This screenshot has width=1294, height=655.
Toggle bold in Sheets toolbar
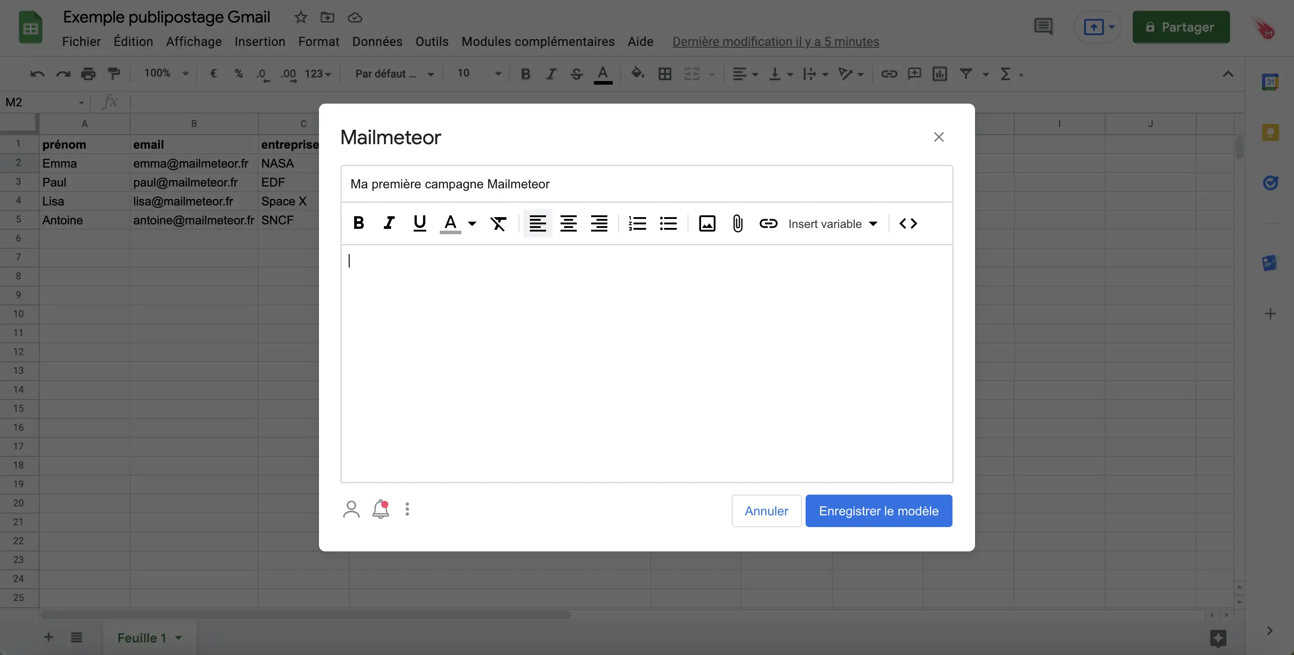point(525,74)
